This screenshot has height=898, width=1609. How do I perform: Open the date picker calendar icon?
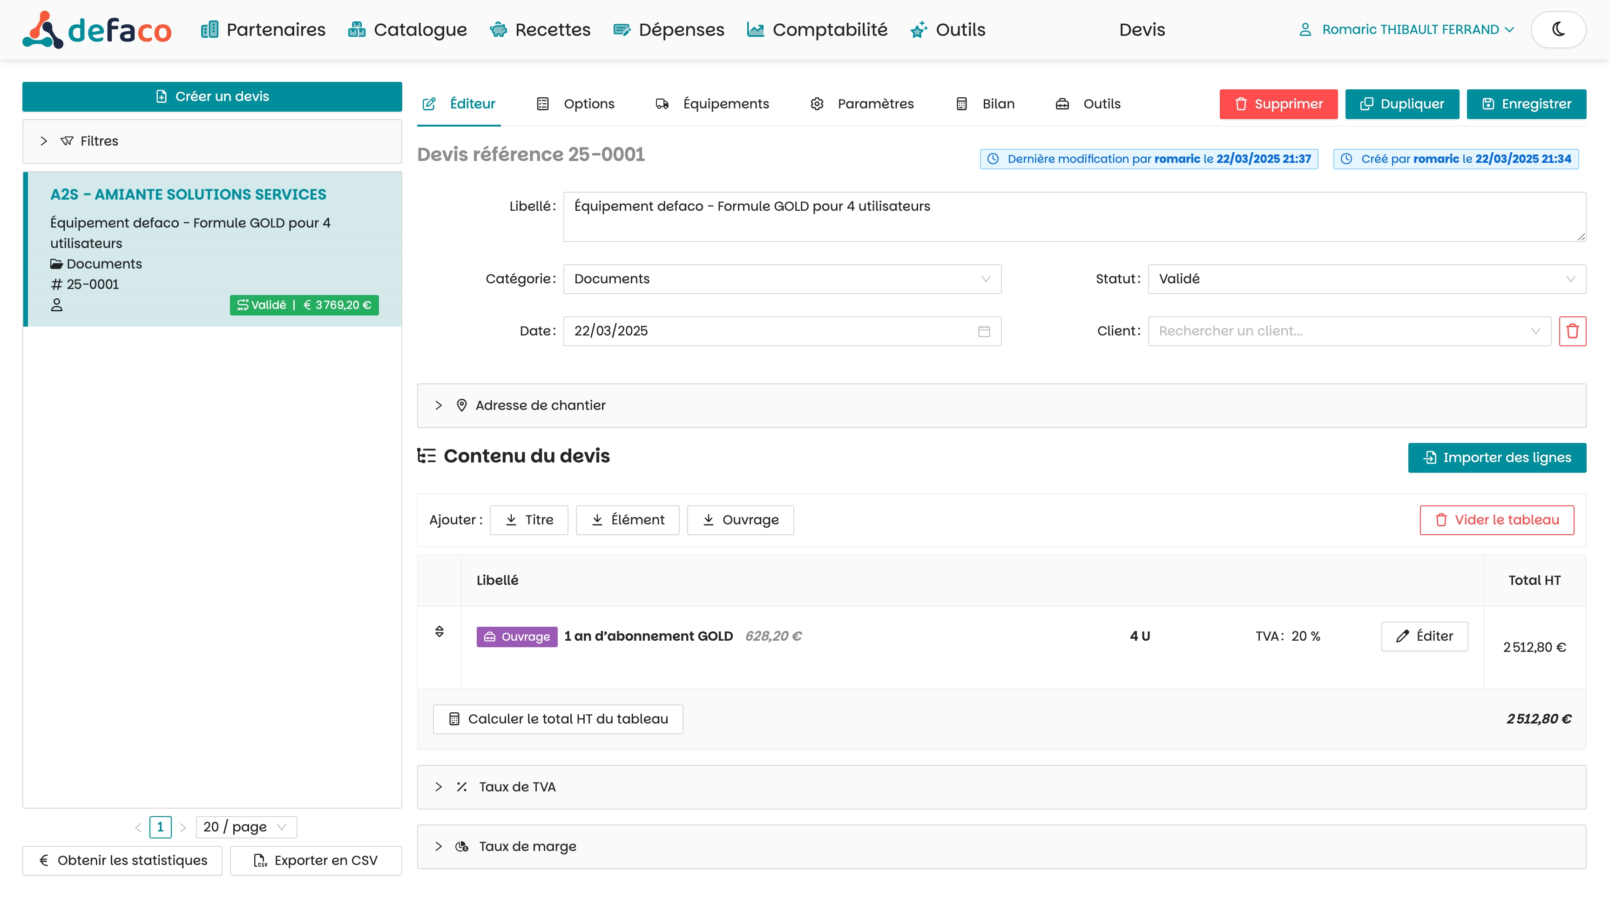click(x=984, y=331)
